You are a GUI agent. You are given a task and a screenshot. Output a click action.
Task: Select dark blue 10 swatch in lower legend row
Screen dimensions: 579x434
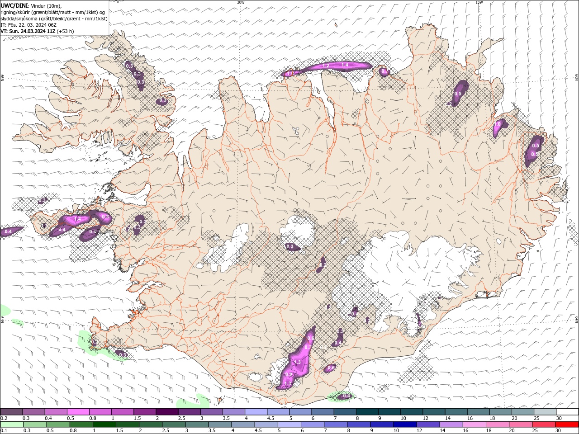pyautogui.click(x=404, y=425)
